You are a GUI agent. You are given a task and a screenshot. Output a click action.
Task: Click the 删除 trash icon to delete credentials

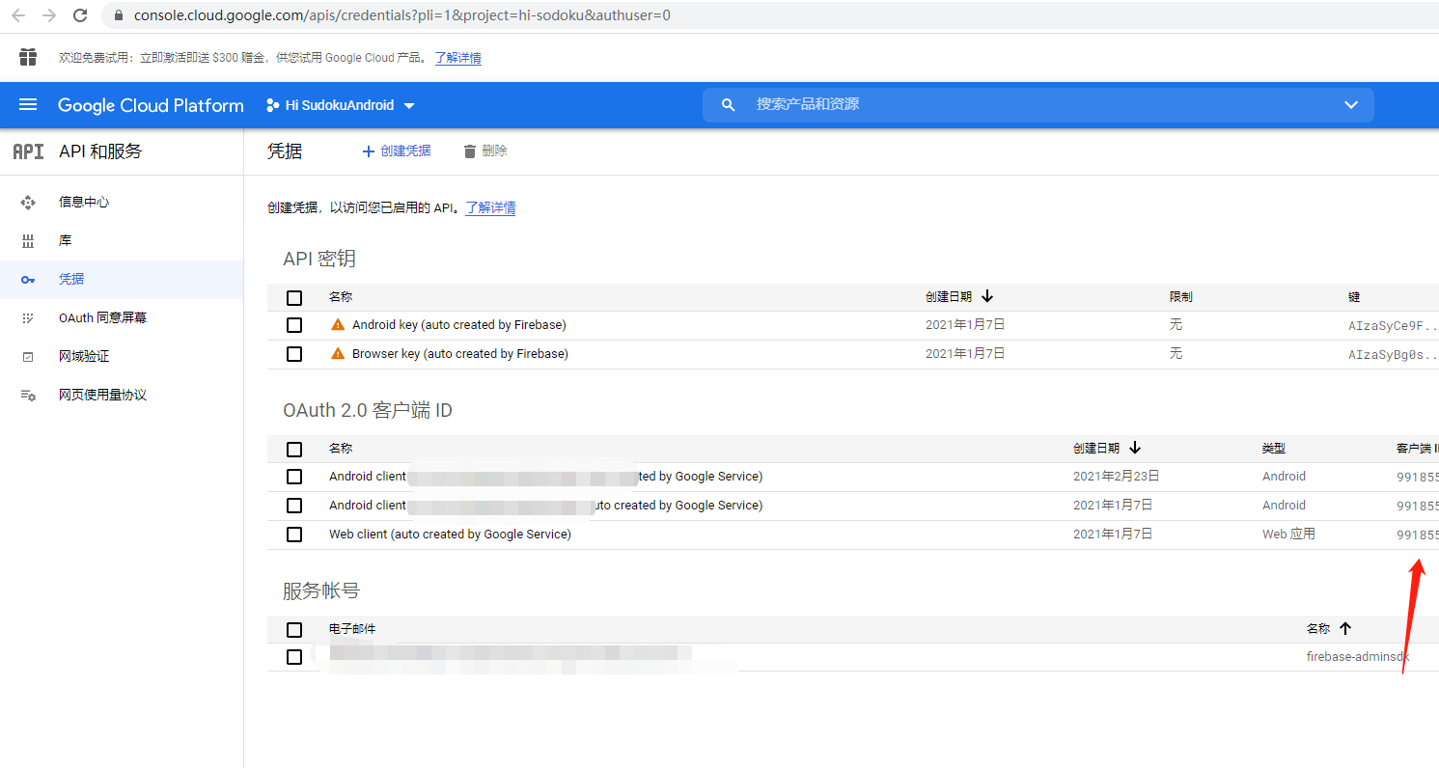click(x=469, y=151)
